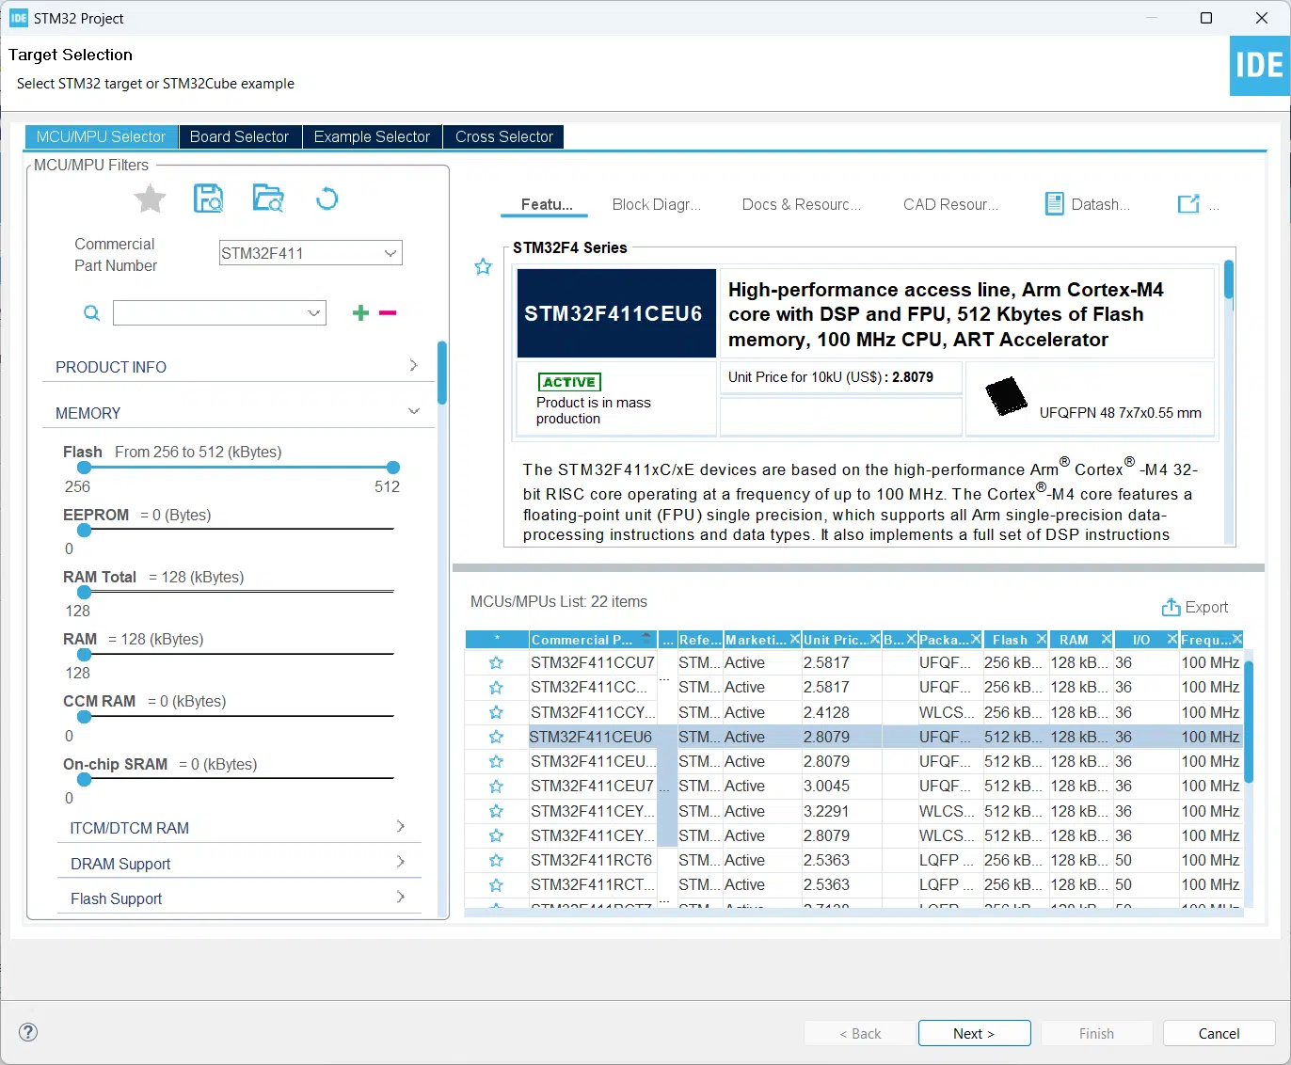The image size is (1291, 1065).
Task: Open the Block Diagram tab
Action: tap(656, 204)
